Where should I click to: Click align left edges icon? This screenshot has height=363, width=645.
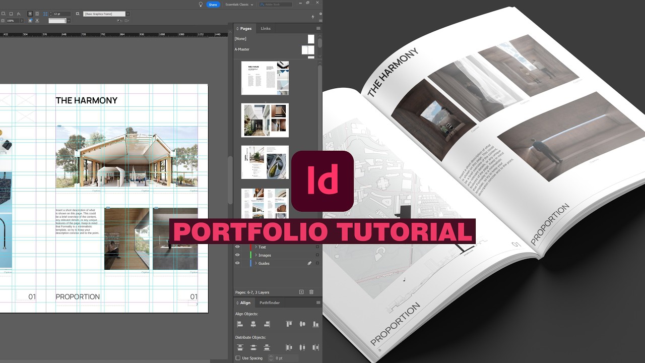pos(240,324)
